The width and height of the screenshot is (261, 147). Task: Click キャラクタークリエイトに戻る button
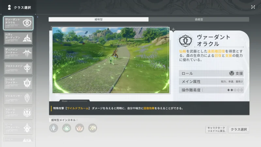(216, 129)
